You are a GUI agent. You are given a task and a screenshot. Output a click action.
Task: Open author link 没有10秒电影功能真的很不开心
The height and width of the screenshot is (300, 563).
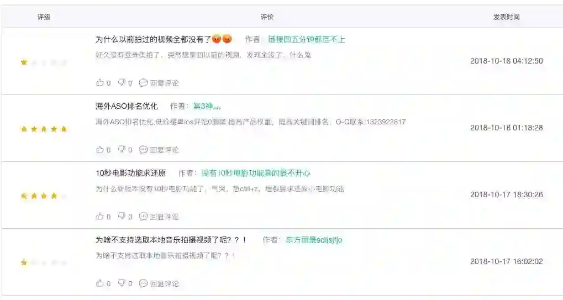tap(256, 173)
